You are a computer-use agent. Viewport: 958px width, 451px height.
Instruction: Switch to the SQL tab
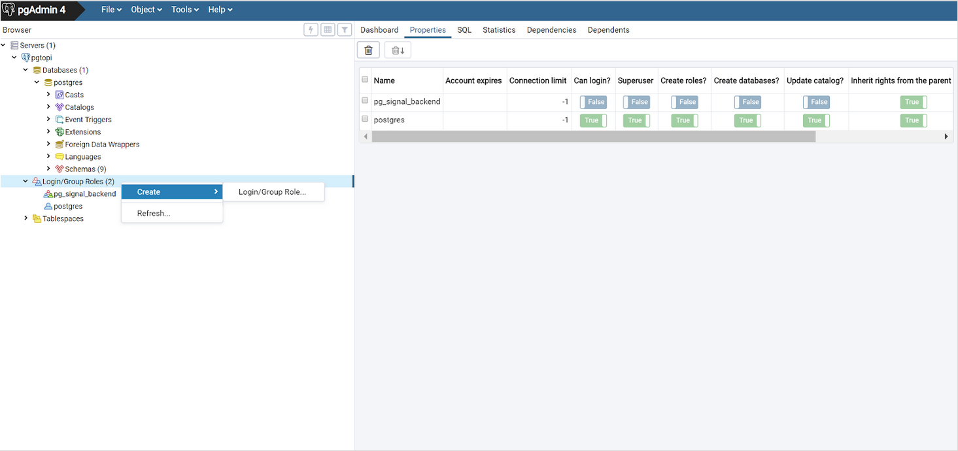pos(464,30)
